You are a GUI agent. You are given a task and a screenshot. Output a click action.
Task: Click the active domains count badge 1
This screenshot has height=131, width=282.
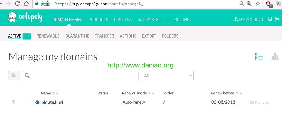click(x=27, y=36)
